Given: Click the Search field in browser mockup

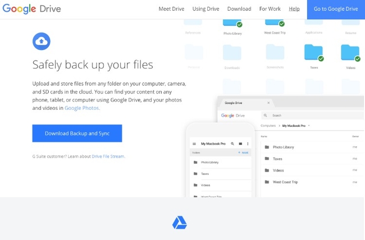Looking at the screenshot, I should tap(312, 116).
